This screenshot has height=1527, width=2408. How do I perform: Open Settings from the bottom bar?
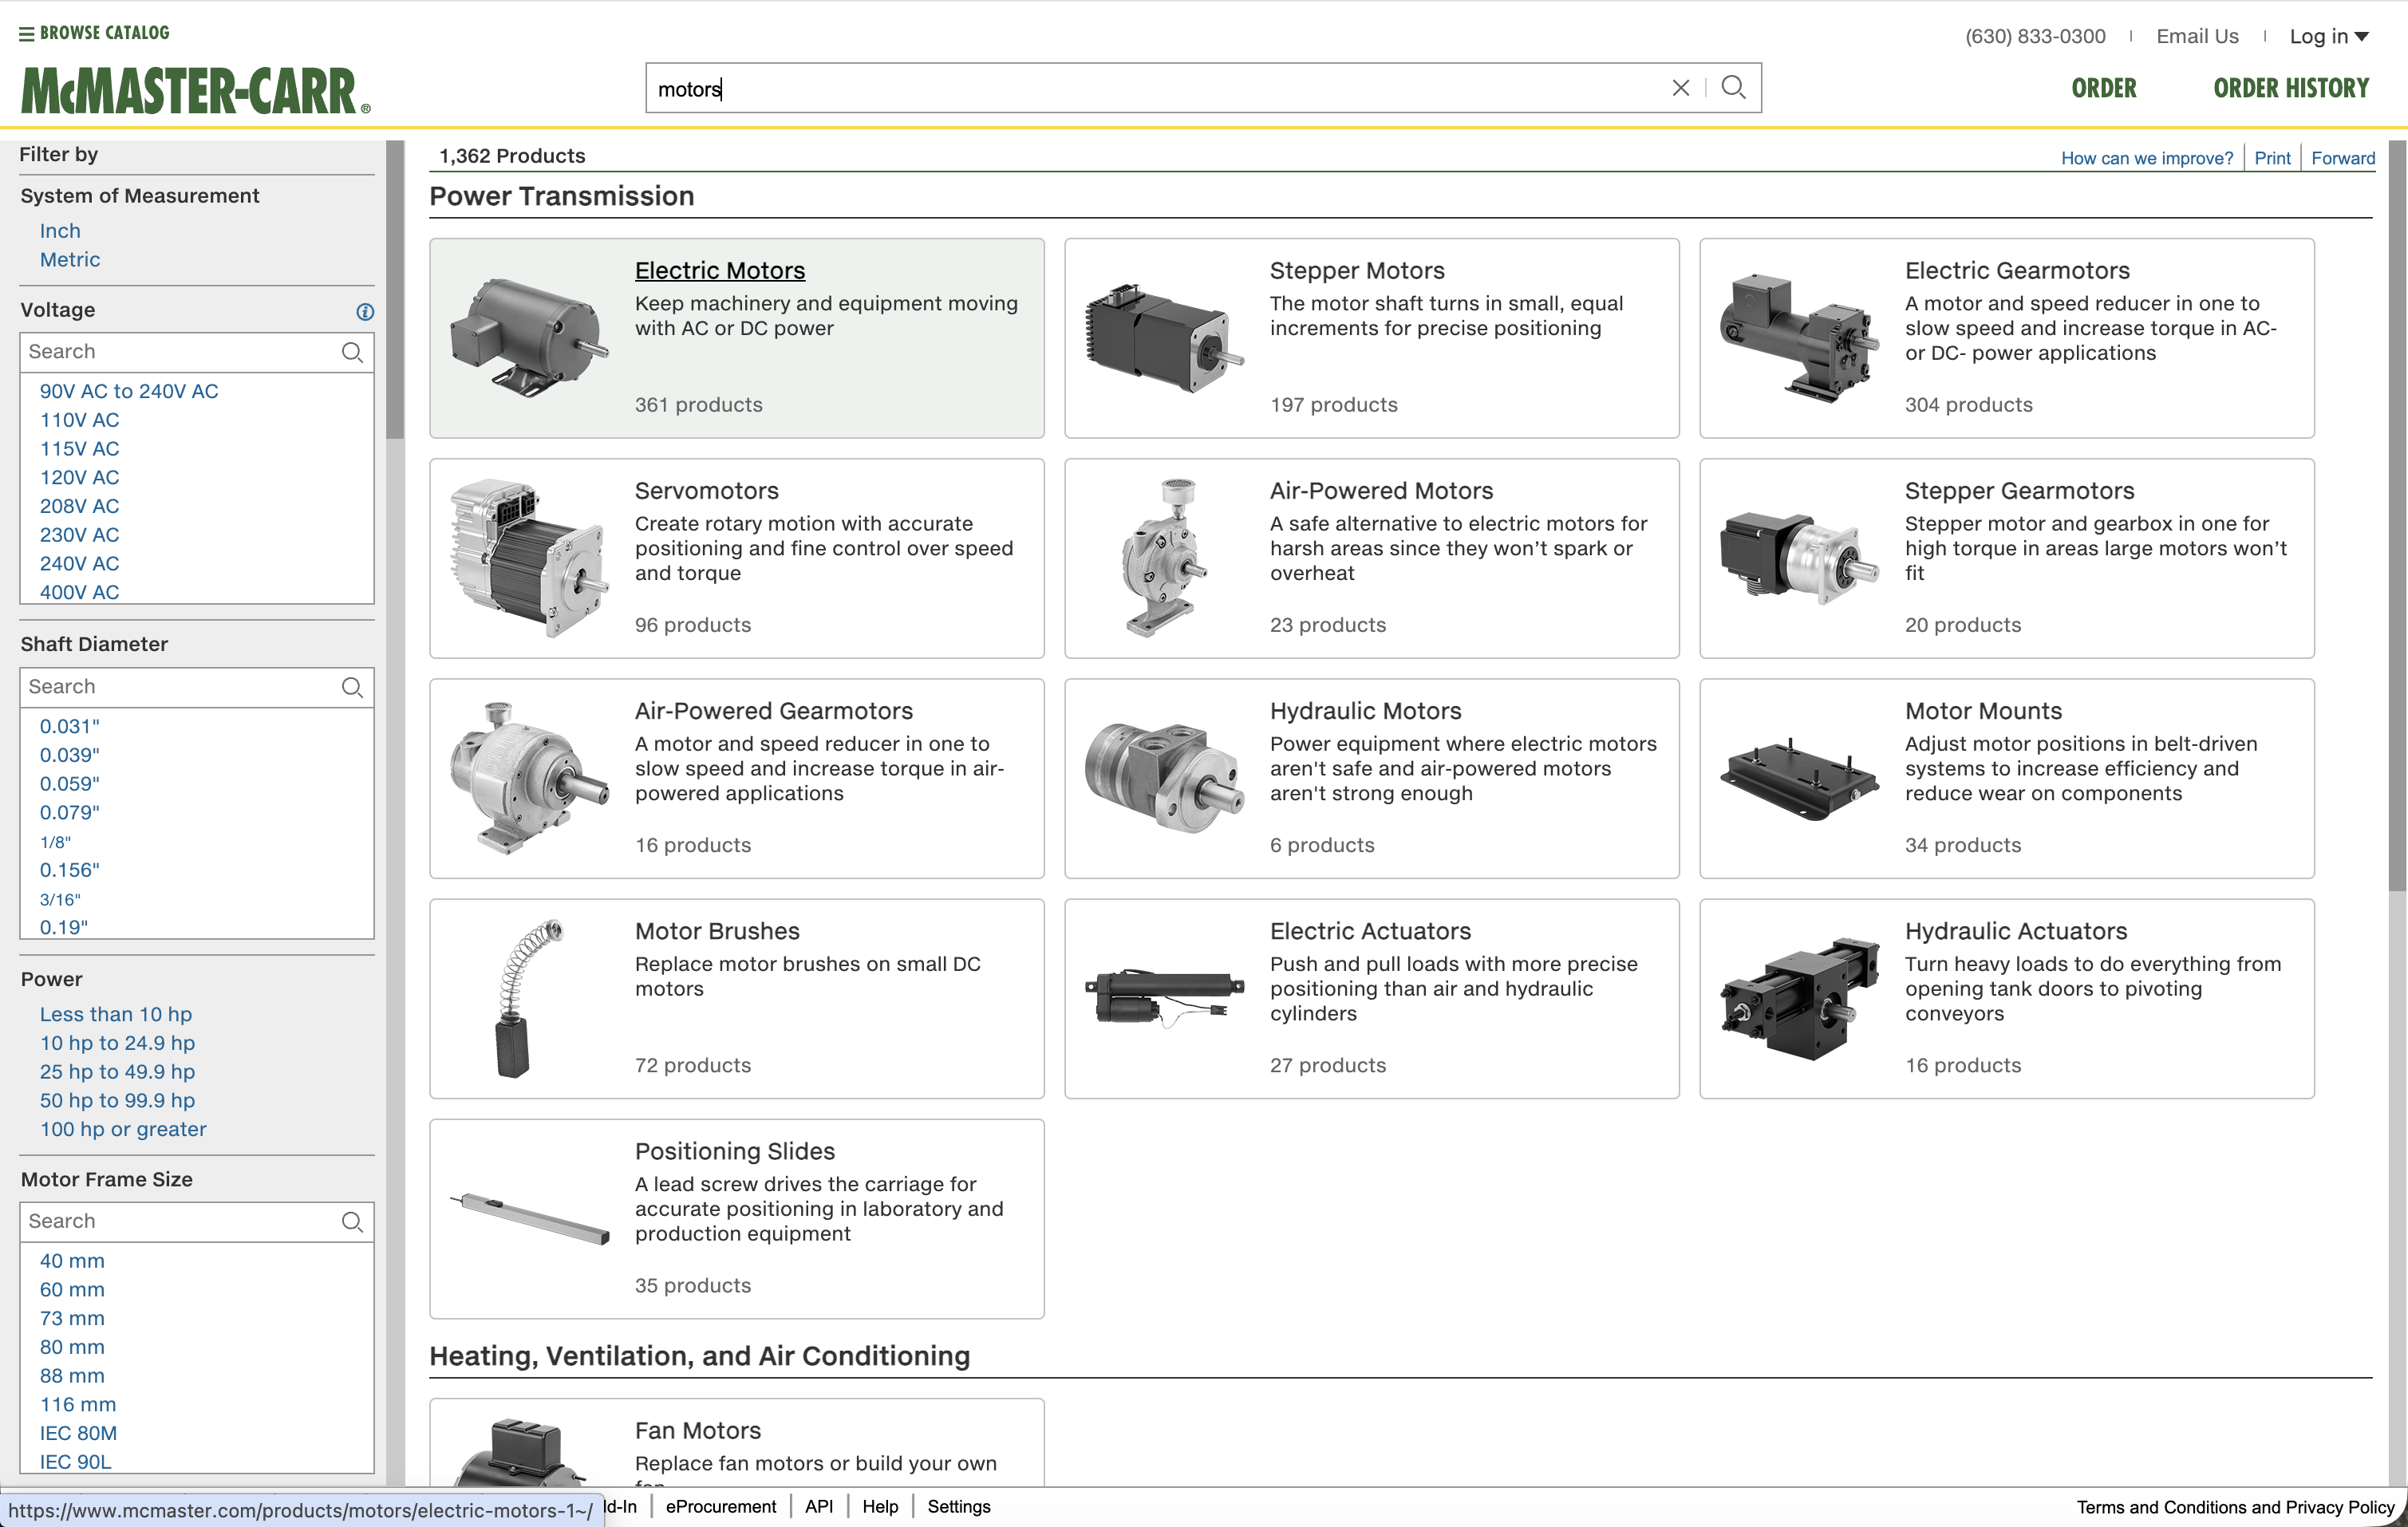[957, 1506]
